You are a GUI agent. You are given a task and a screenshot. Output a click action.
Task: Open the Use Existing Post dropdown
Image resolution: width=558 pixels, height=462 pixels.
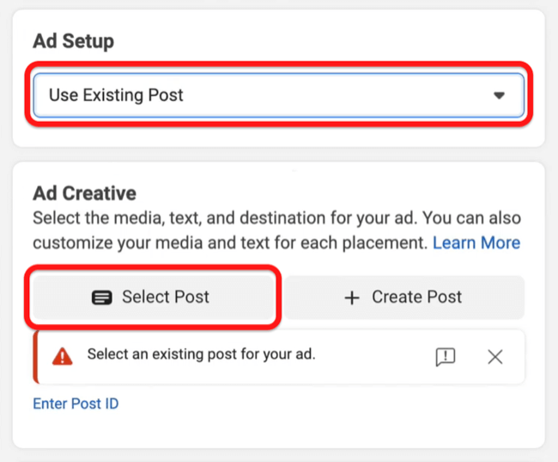click(279, 95)
